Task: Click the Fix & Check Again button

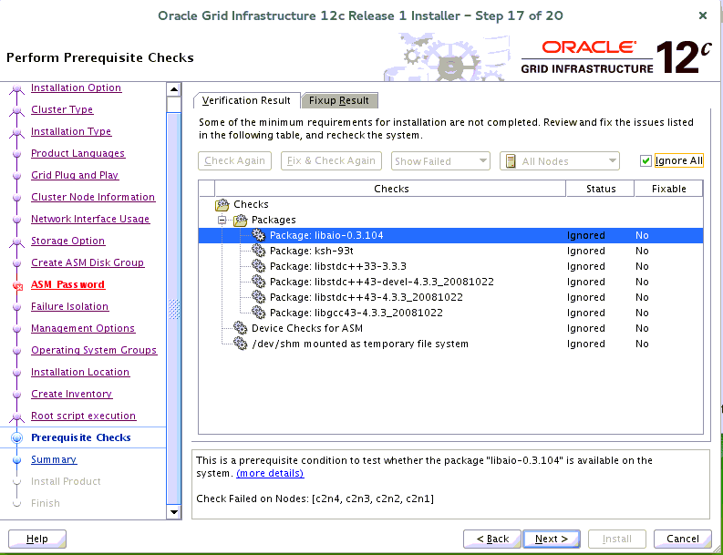Action: 331,161
